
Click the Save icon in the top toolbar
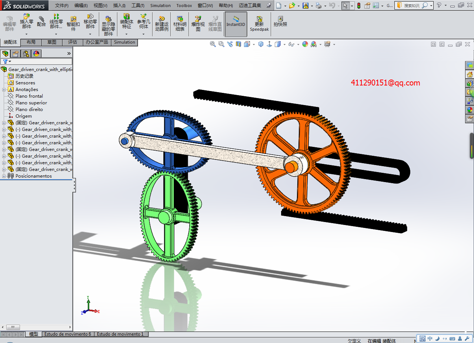click(305, 6)
